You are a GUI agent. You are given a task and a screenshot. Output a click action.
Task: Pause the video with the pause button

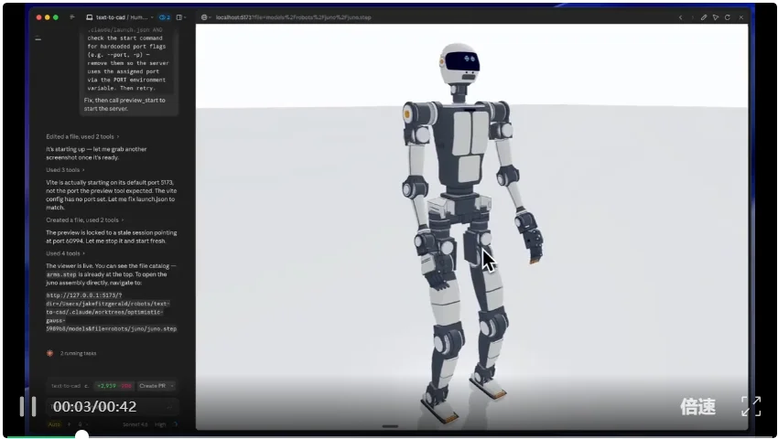point(27,406)
